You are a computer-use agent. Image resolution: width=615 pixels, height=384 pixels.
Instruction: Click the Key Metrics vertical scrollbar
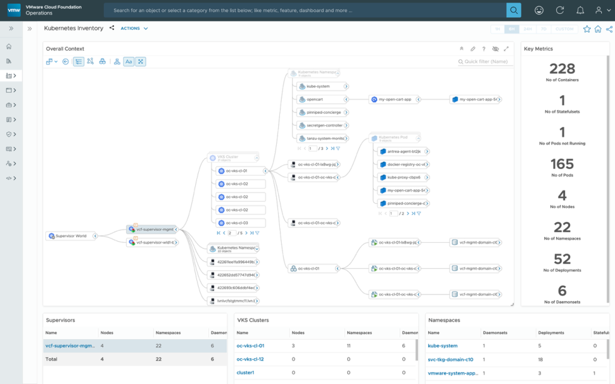tap(608, 180)
